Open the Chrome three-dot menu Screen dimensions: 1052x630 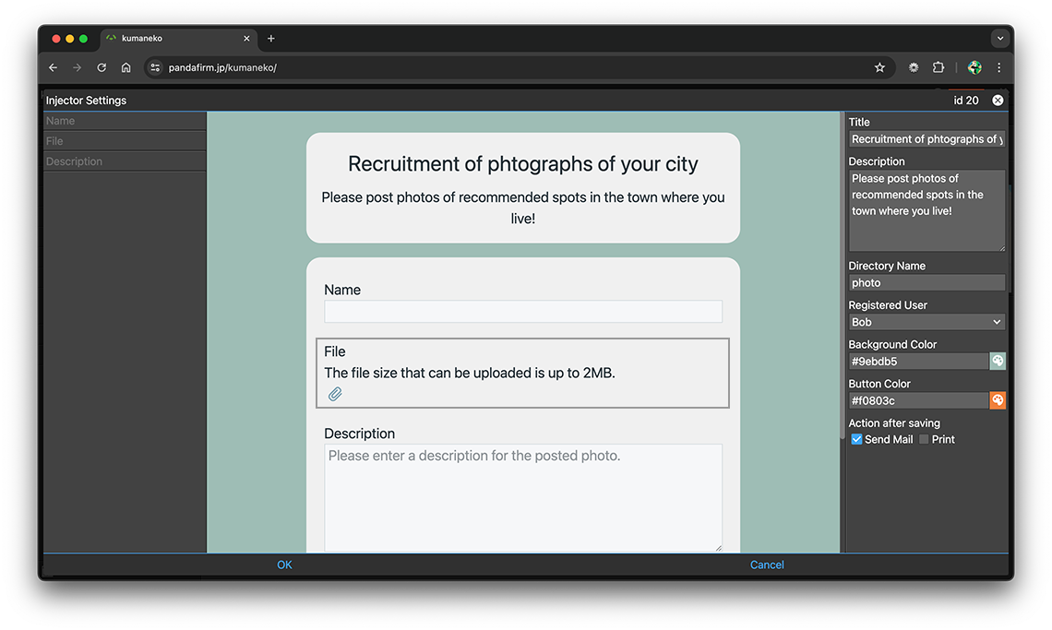point(998,67)
